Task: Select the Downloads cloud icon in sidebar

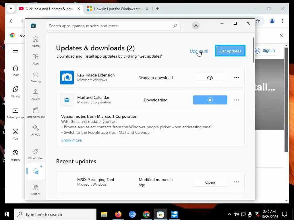Action: pyautogui.click(x=36, y=171)
